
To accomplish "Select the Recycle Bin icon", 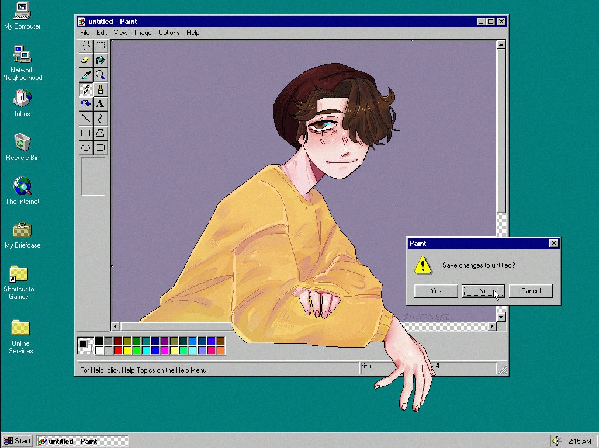I will [x=22, y=147].
